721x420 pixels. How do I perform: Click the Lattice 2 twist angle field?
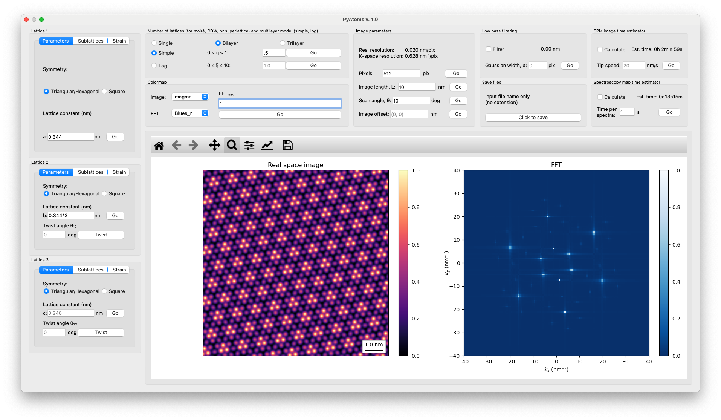(x=54, y=235)
